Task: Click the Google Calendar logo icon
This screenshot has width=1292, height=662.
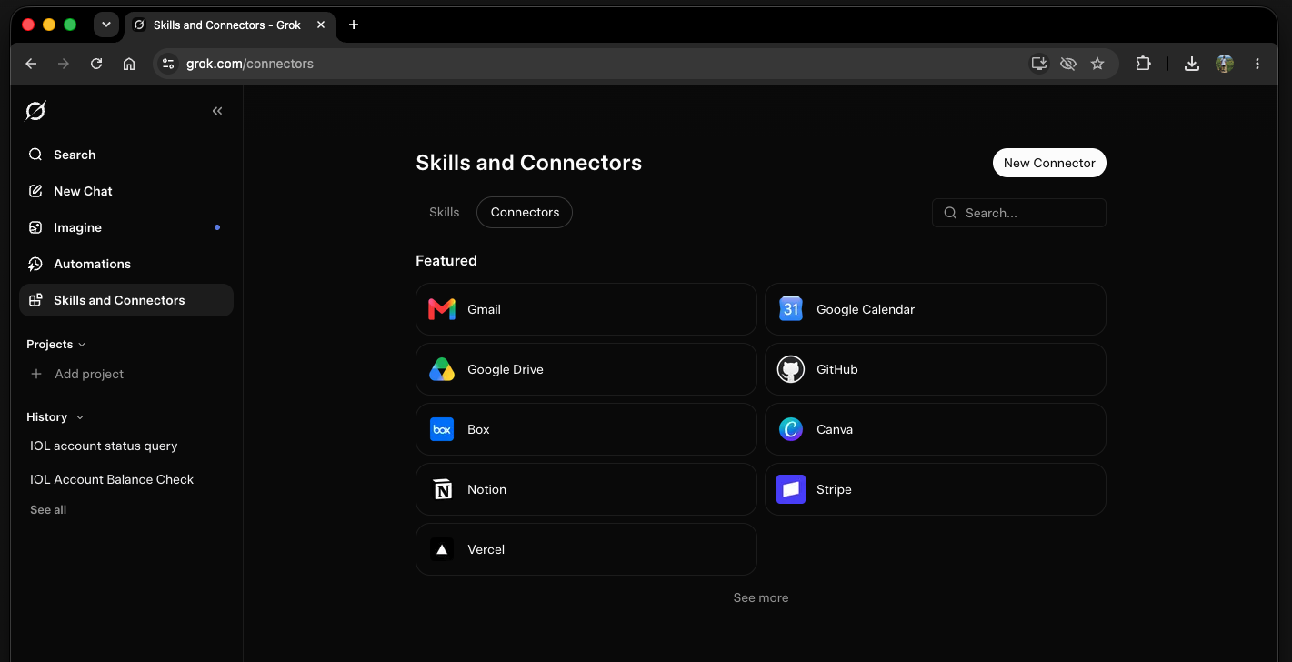Action: coord(791,309)
